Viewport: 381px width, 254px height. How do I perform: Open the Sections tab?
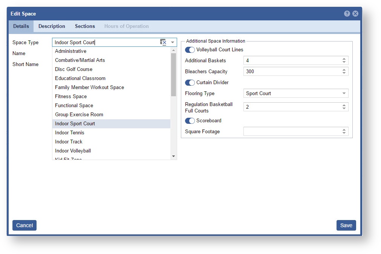coord(85,26)
